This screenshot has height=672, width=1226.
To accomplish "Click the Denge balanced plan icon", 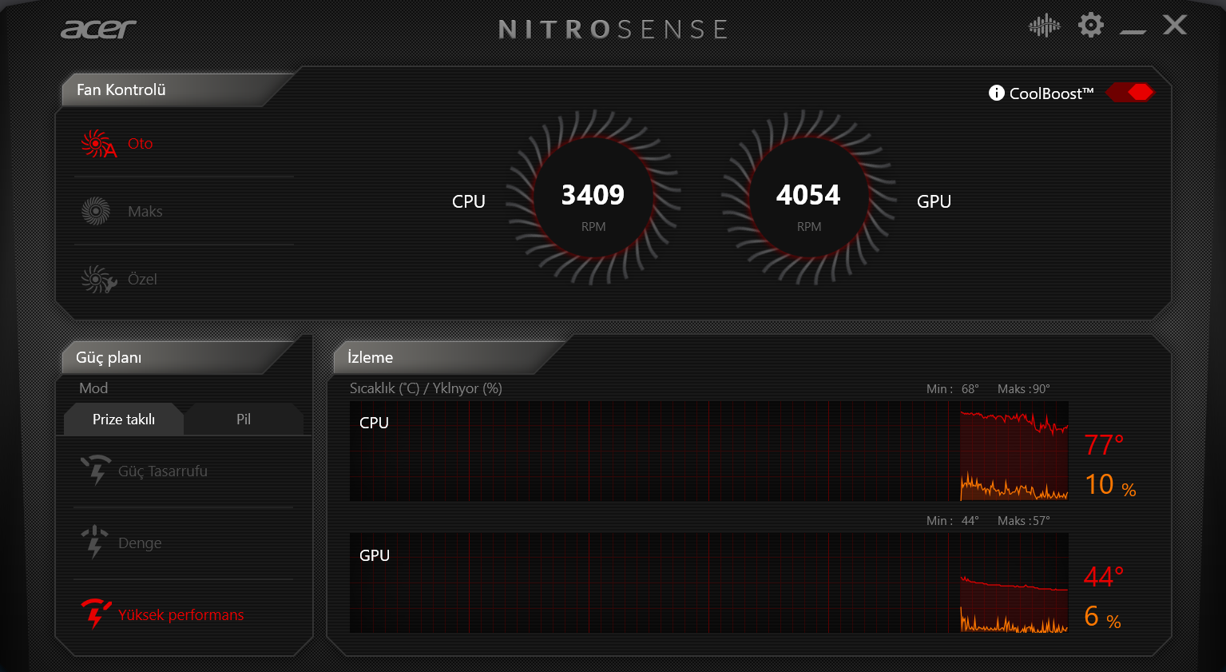I will 95,542.
